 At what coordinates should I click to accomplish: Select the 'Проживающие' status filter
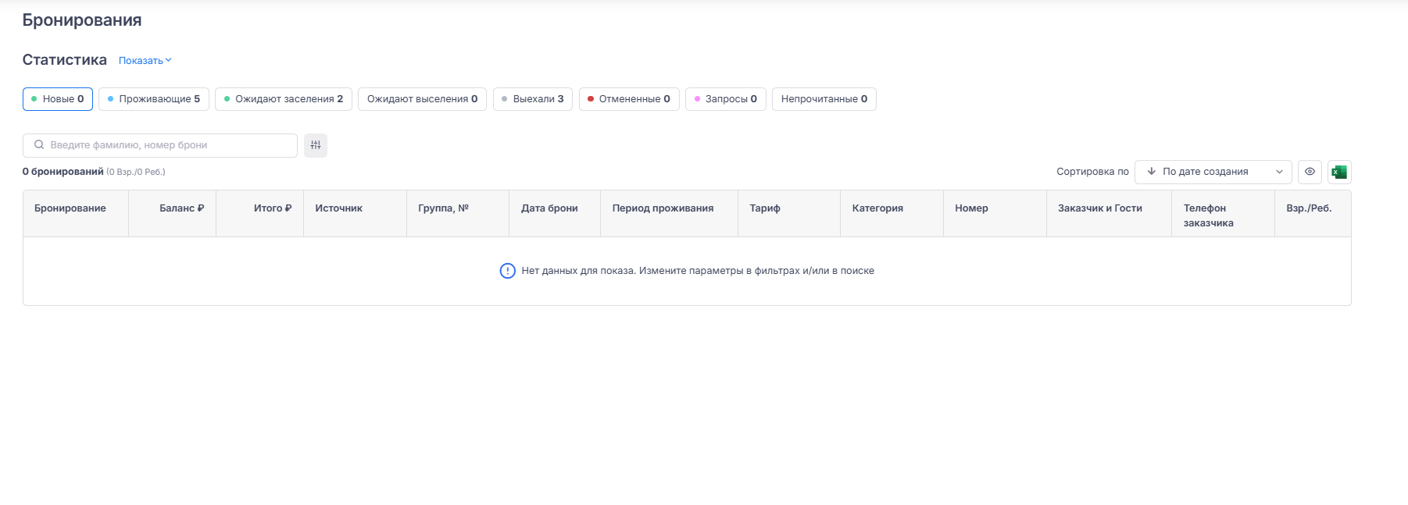click(x=153, y=99)
